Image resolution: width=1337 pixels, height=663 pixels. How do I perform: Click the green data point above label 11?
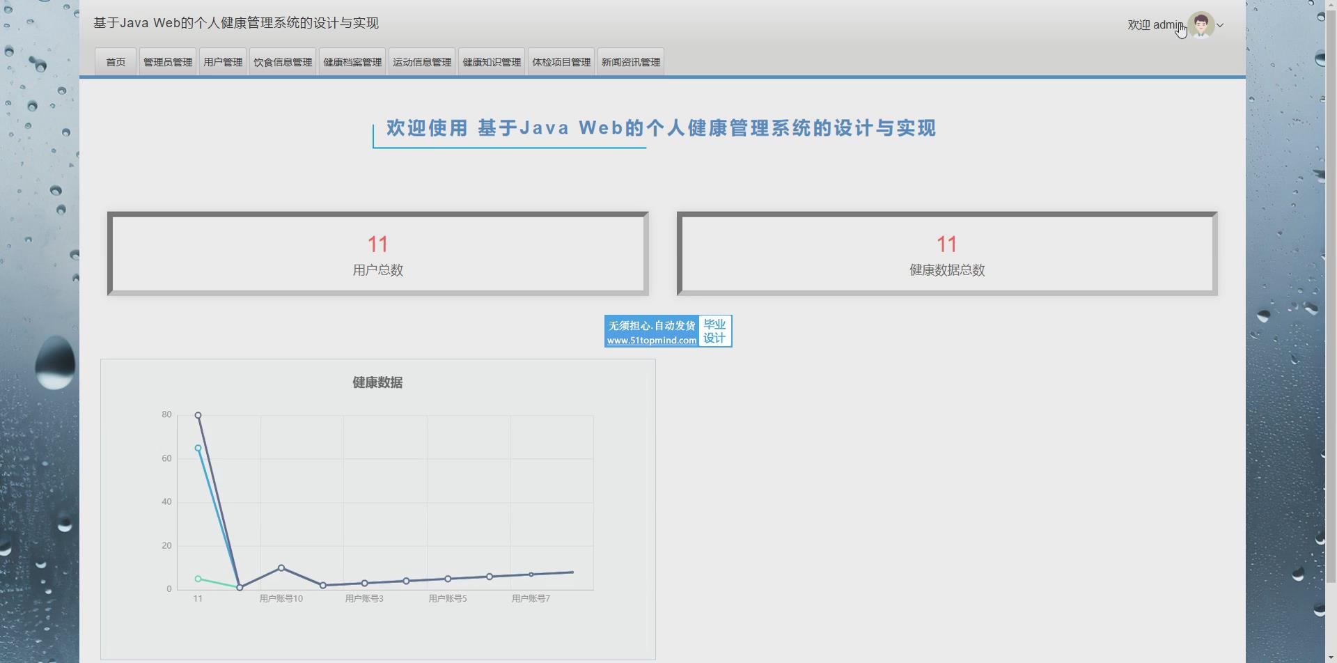point(198,579)
